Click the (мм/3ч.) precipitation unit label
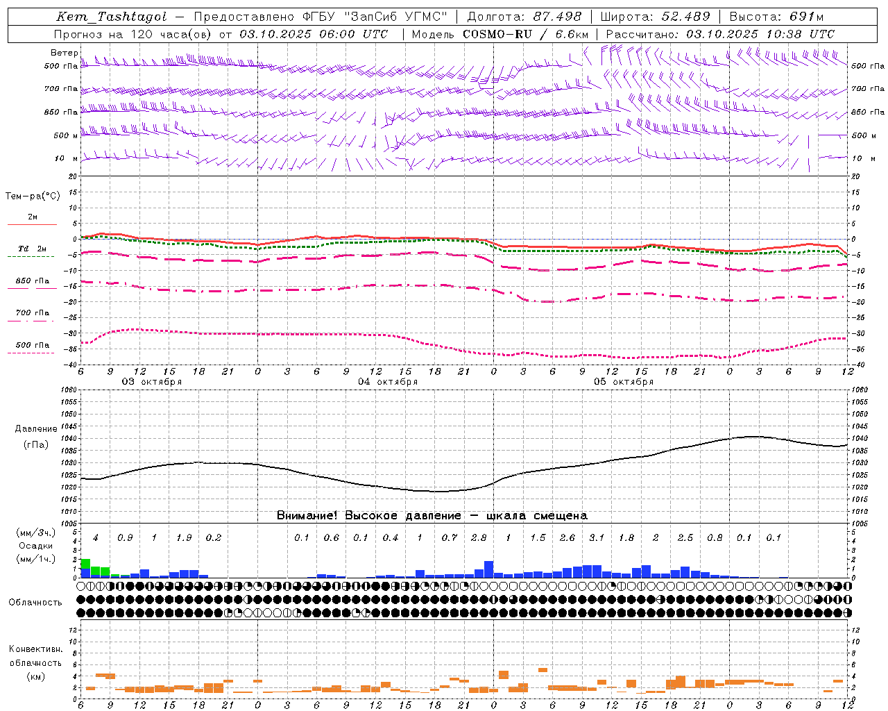 tap(36, 533)
